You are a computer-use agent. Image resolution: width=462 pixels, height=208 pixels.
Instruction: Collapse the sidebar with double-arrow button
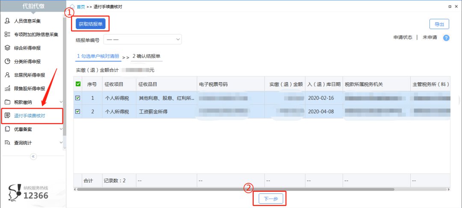[x=33, y=157]
